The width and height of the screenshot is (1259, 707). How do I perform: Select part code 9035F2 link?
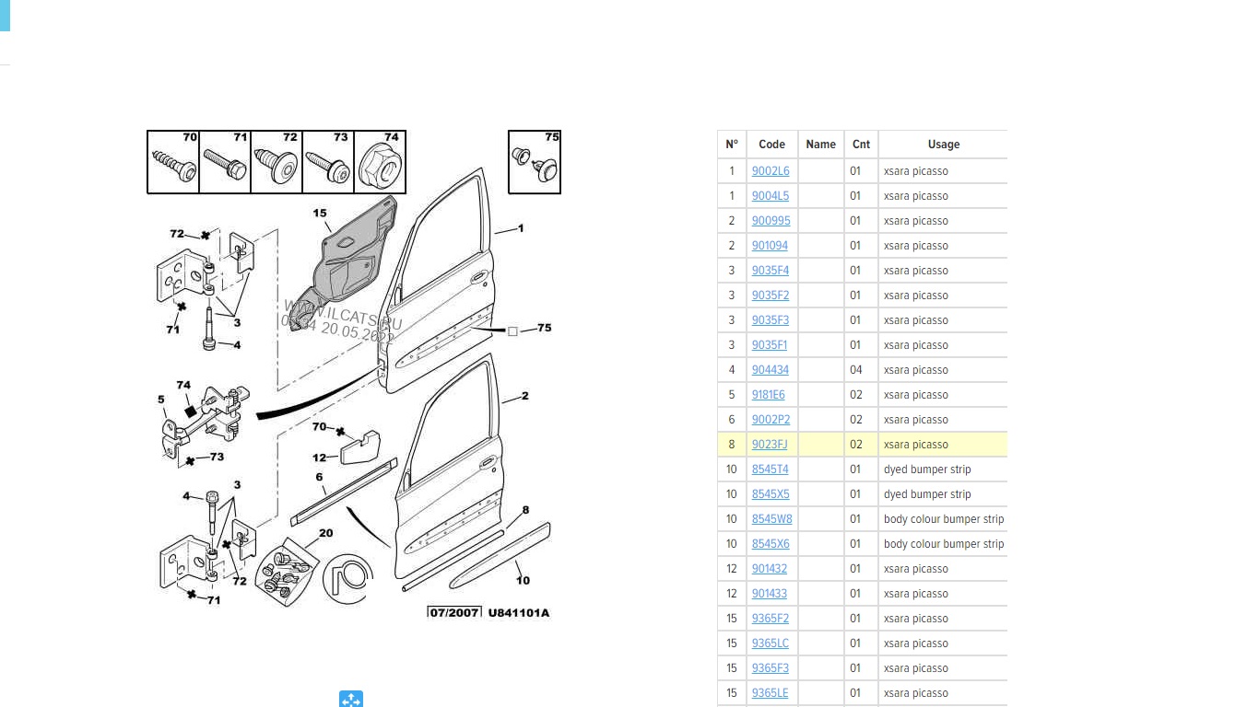[x=771, y=296]
